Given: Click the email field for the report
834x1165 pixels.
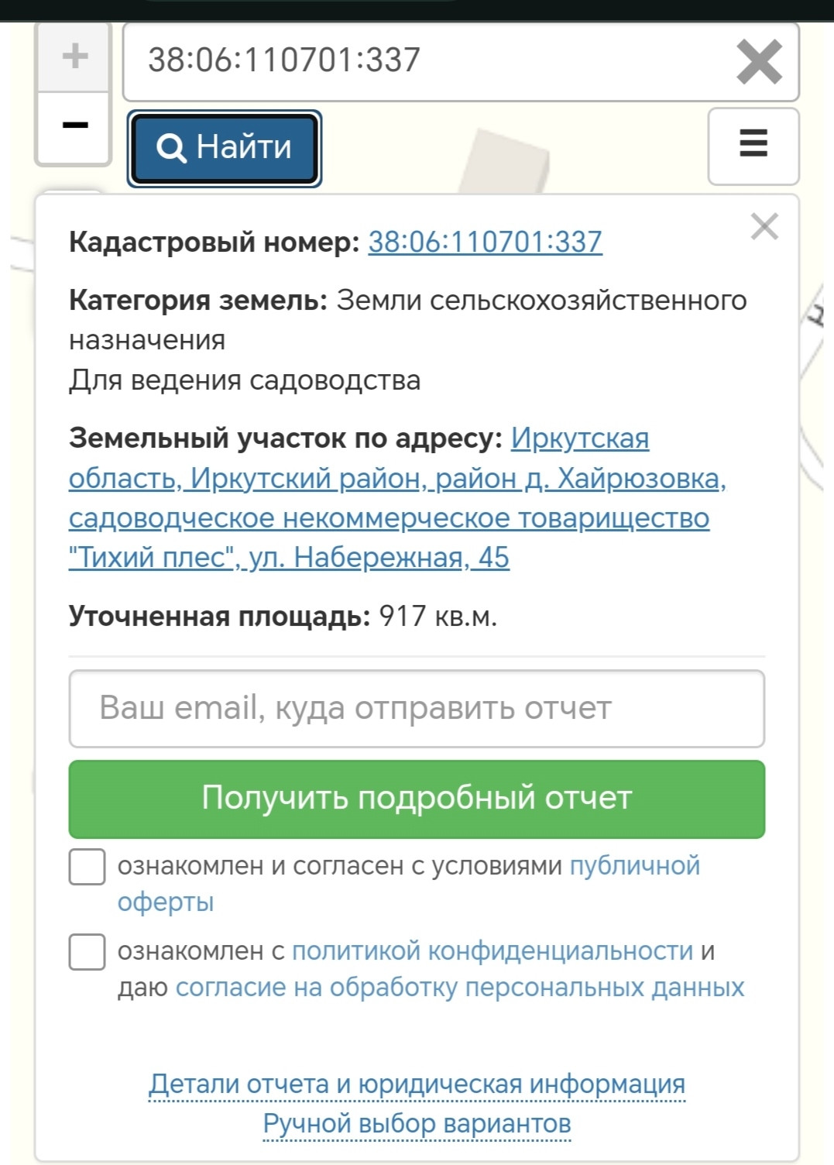Looking at the screenshot, I should click(x=417, y=708).
